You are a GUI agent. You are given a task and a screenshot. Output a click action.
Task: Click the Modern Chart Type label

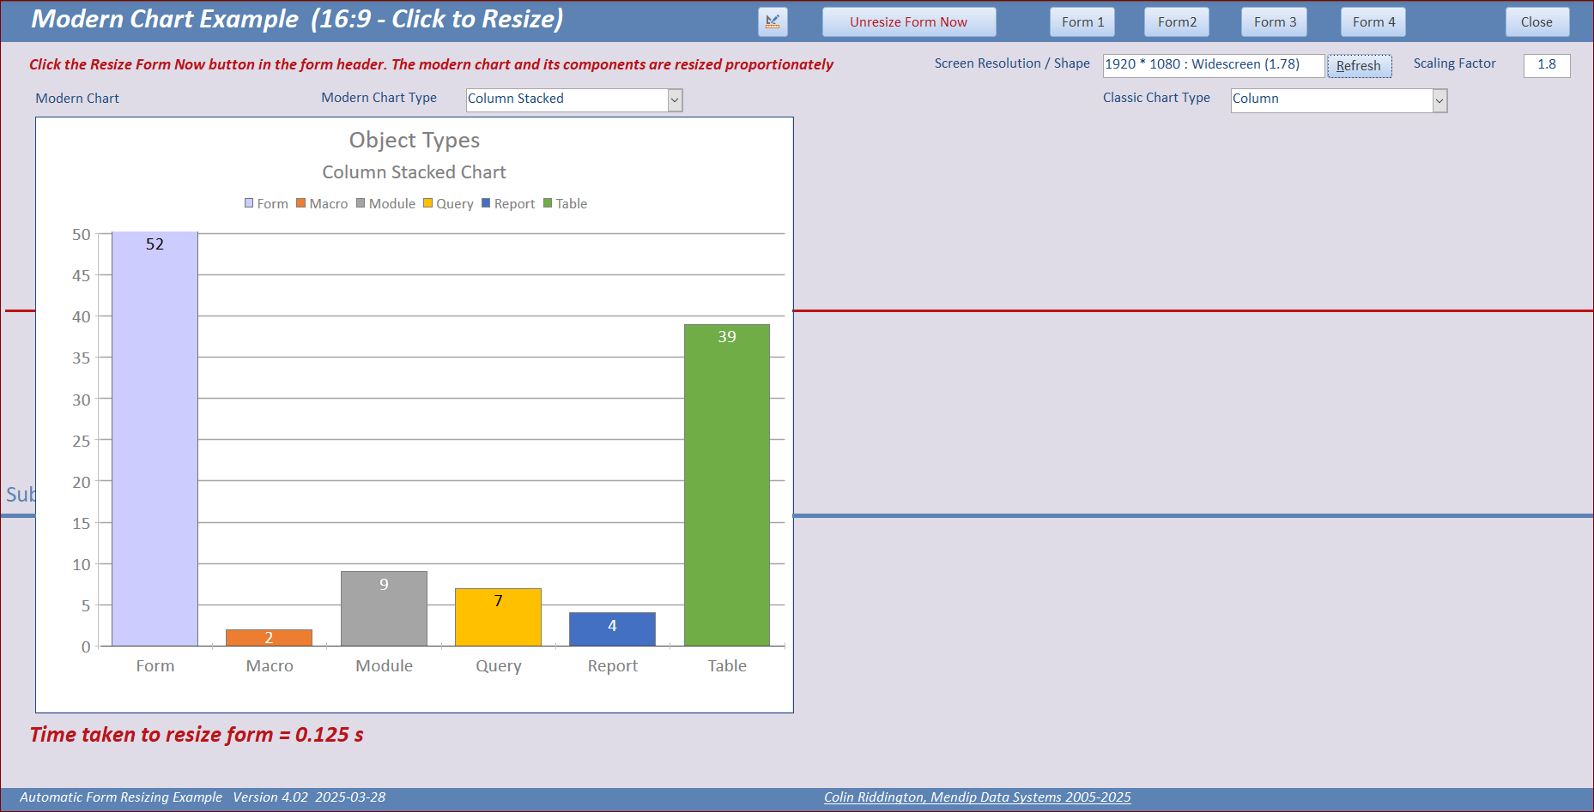point(379,98)
